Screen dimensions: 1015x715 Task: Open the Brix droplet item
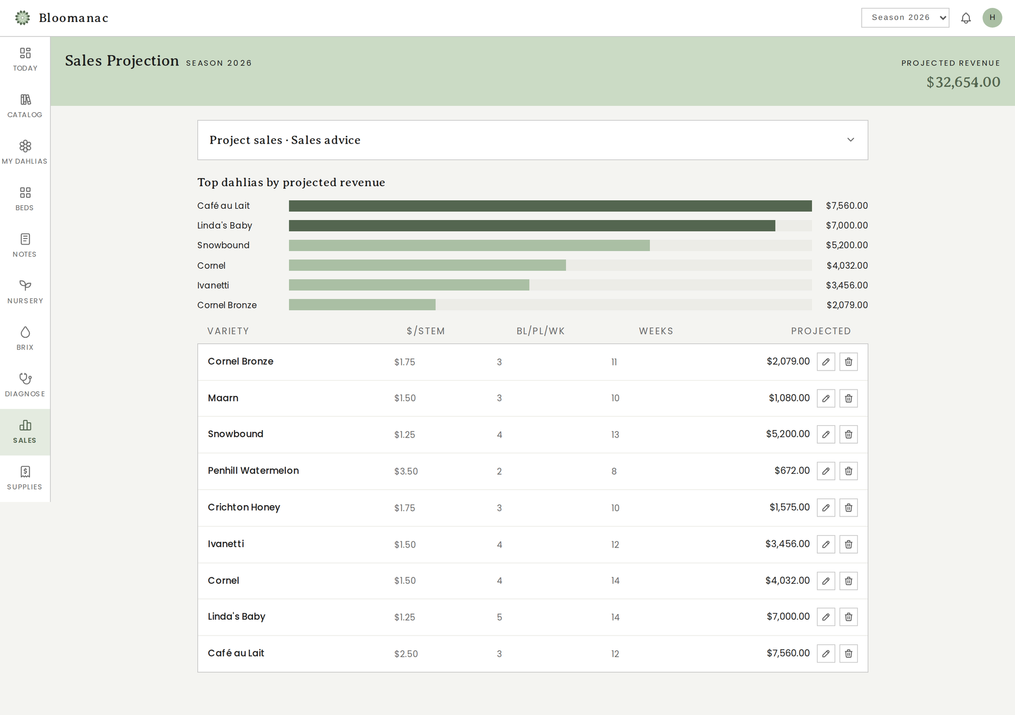[x=25, y=339]
